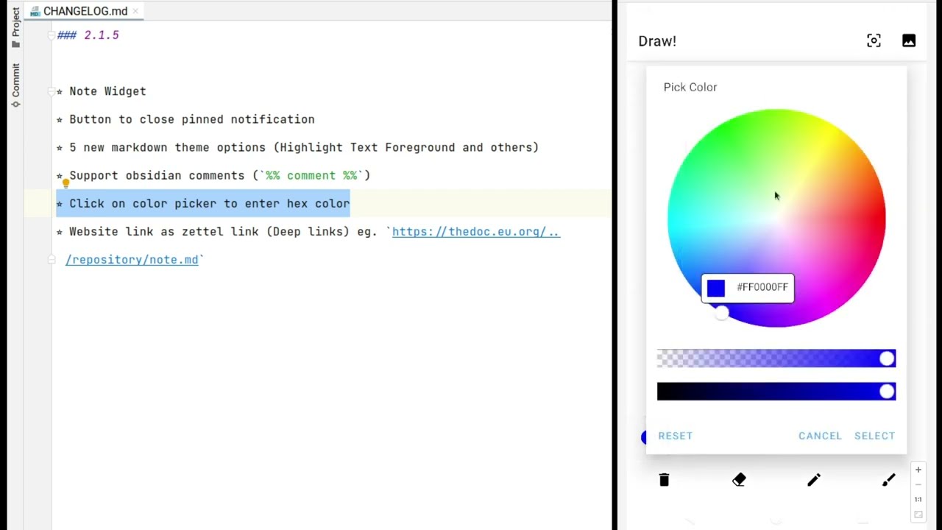Click 'Button to close pinned notification' line
This screenshot has height=530, width=942.
[x=185, y=119]
